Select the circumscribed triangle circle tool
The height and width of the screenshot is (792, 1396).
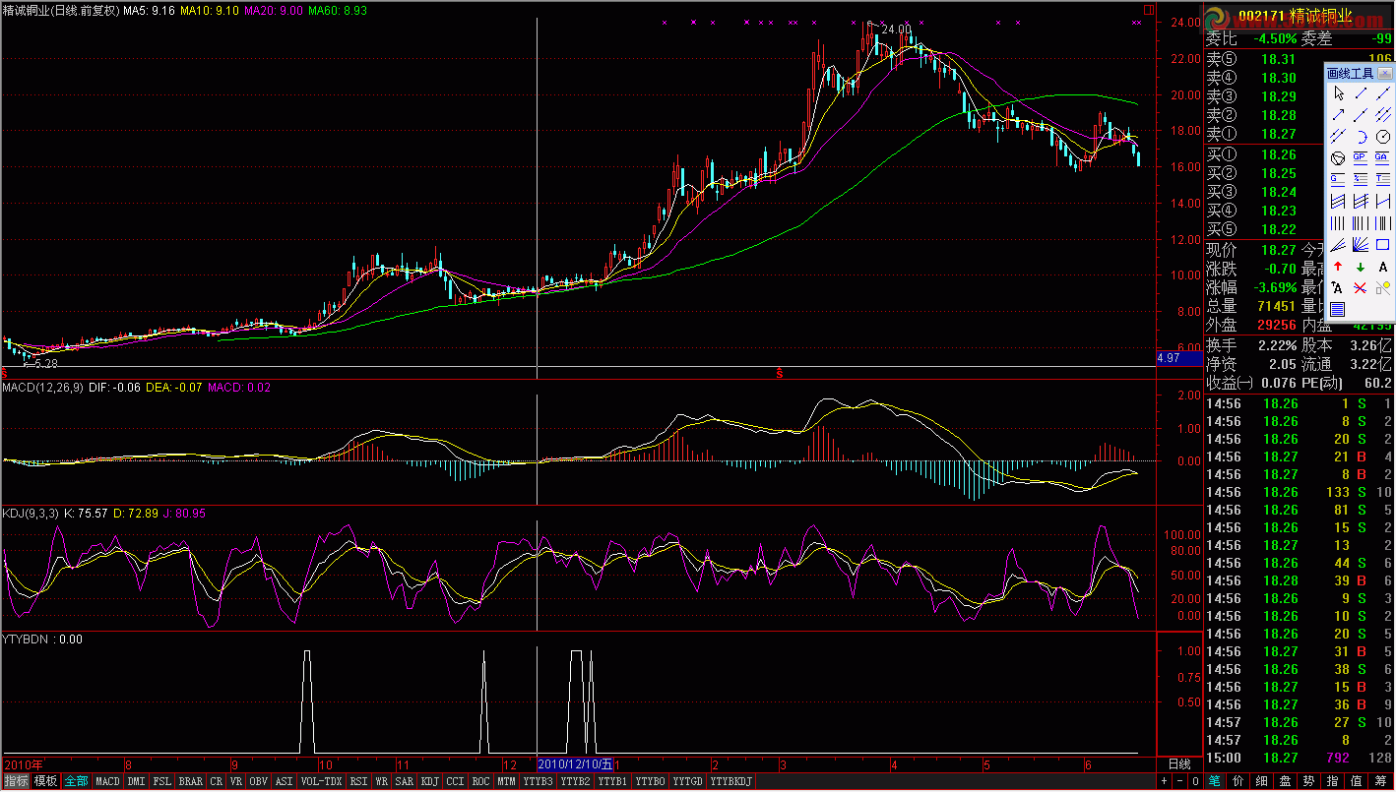(x=1339, y=157)
